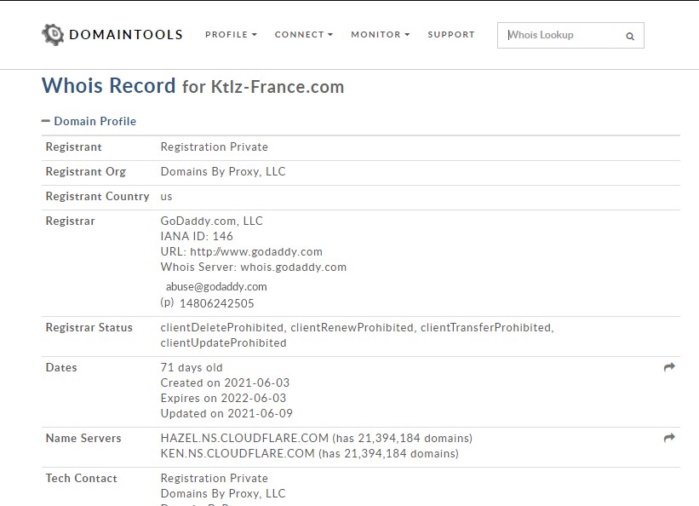Click the GoDaddy.com, LLC registrar name

coord(210,220)
